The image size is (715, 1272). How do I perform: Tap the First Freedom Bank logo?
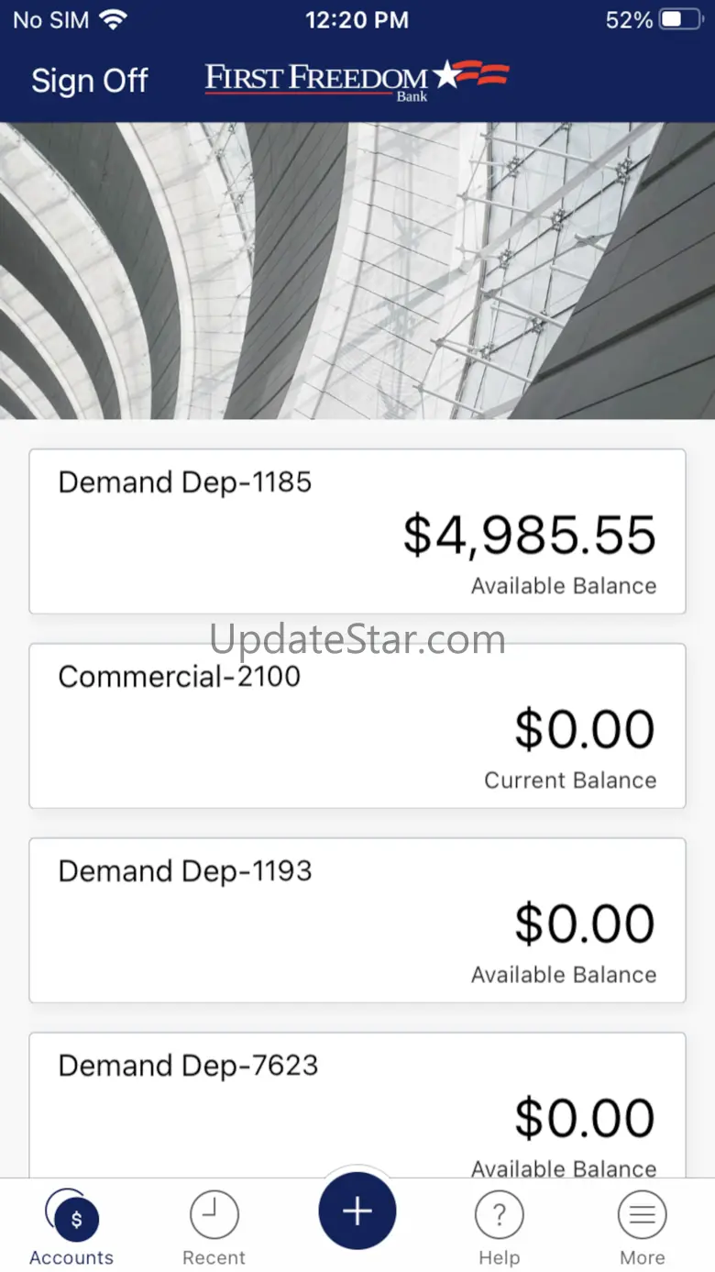(x=357, y=80)
